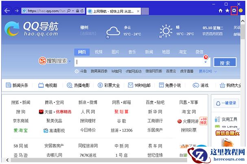Expand the Sogou search engine selector
The image size is (247, 164).
click(70, 61)
